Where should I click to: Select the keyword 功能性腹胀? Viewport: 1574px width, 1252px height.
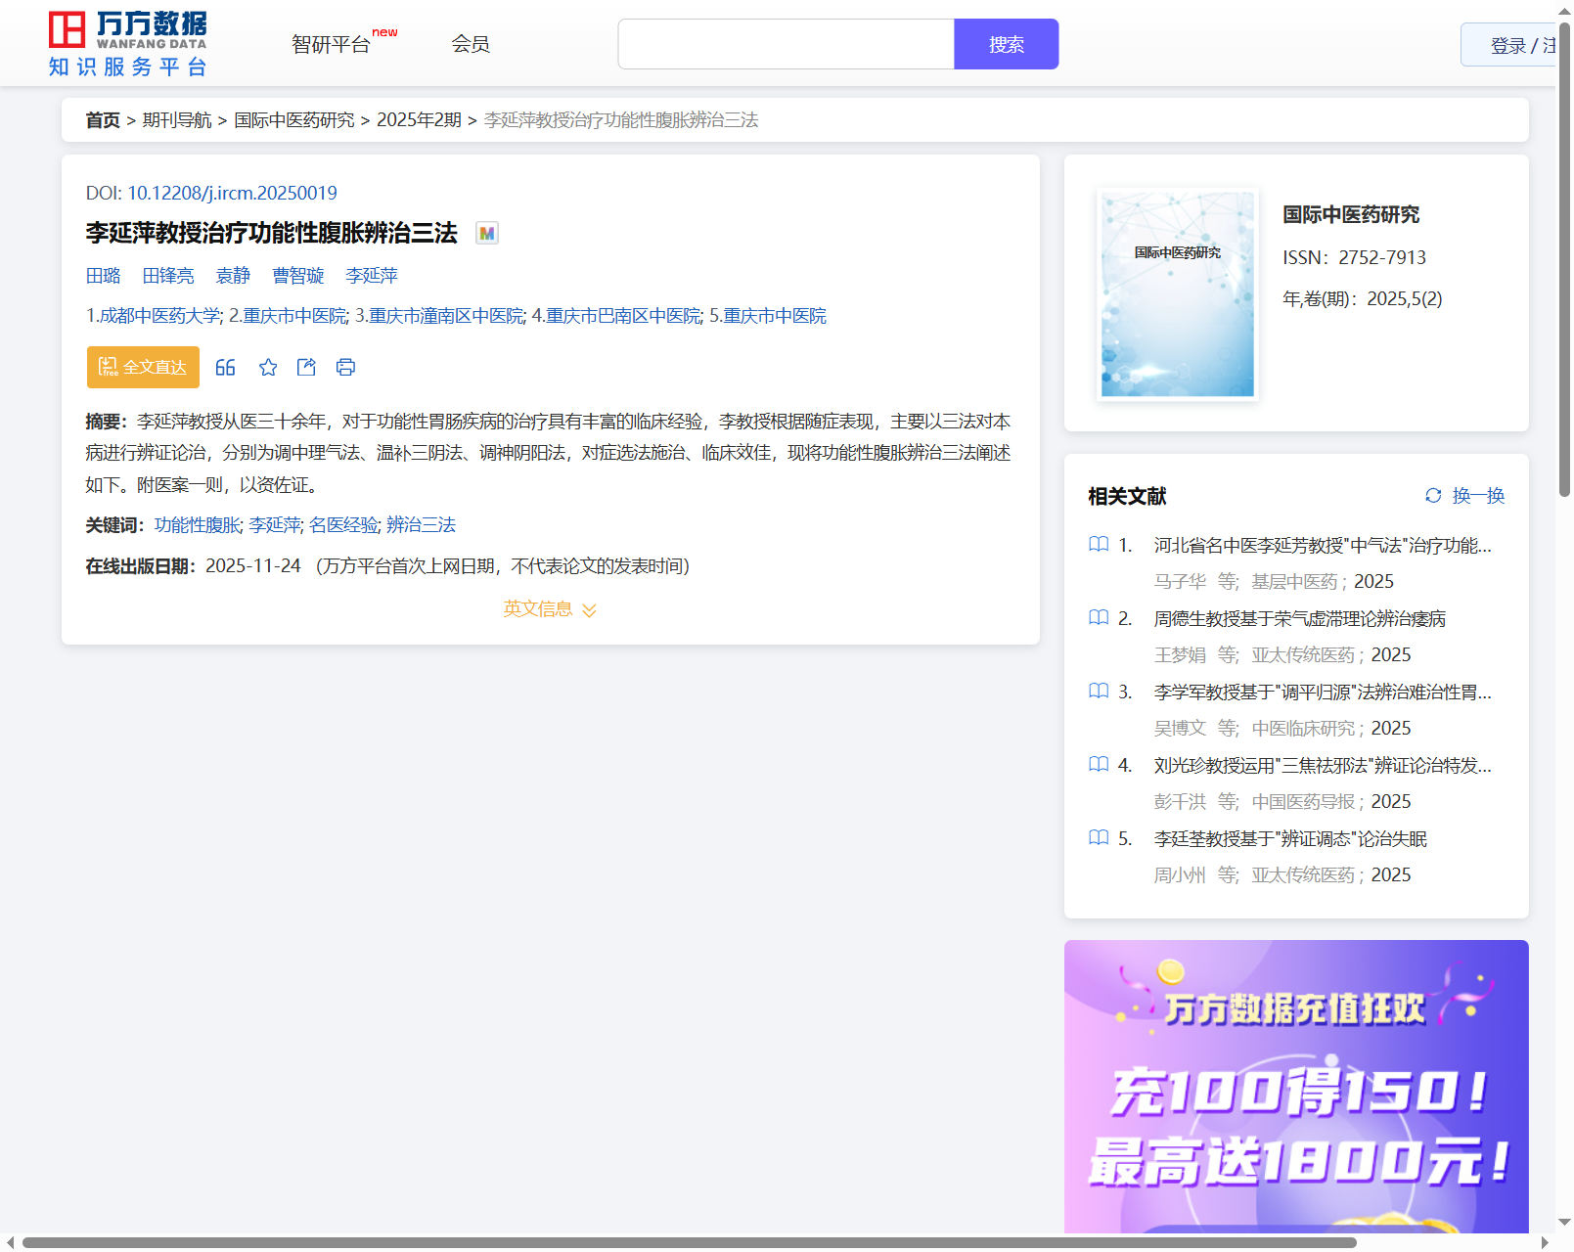197,525
